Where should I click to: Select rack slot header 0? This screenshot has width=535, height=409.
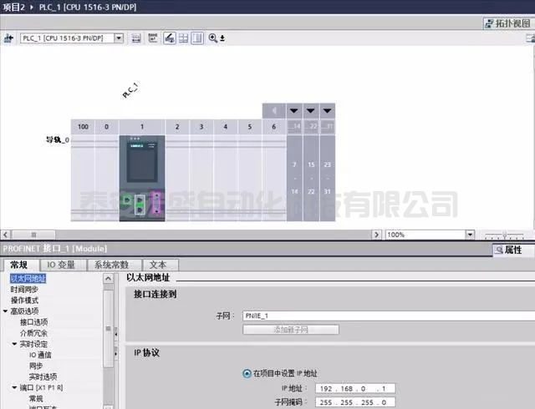click(106, 127)
